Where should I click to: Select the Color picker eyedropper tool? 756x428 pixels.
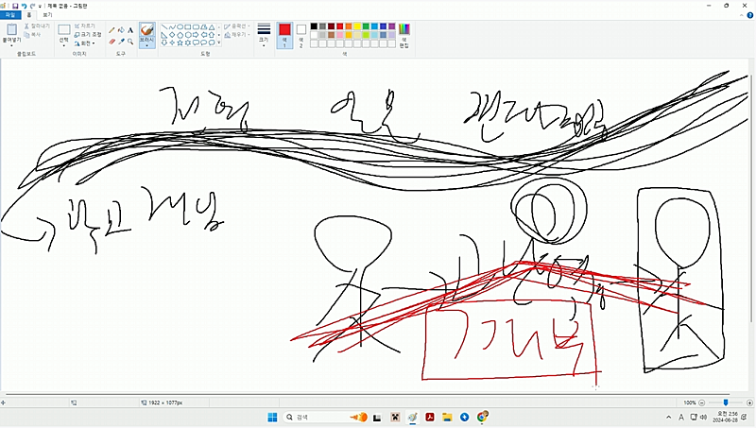click(x=121, y=42)
